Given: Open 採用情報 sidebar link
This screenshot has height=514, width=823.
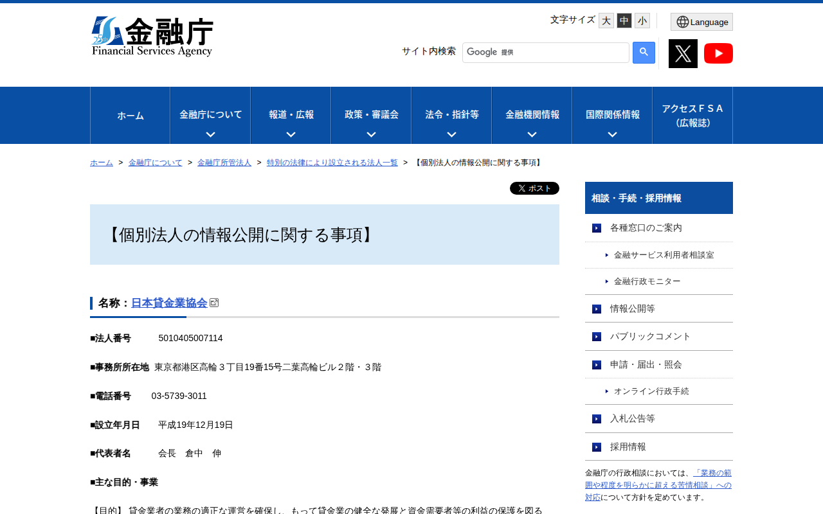Looking at the screenshot, I should pyautogui.click(x=628, y=447).
